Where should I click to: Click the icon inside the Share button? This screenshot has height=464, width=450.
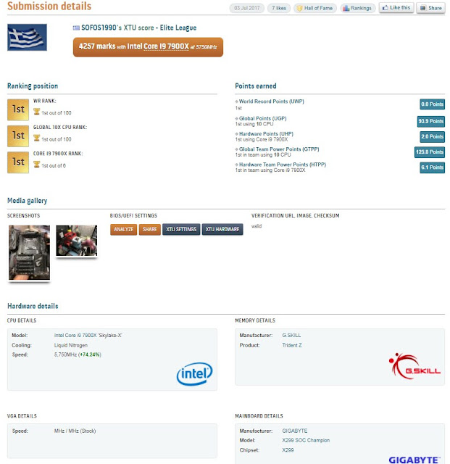point(423,8)
